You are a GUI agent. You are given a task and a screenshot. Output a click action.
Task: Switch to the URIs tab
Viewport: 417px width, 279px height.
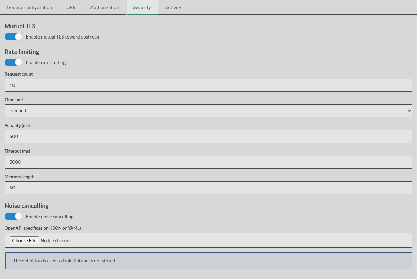[71, 7]
